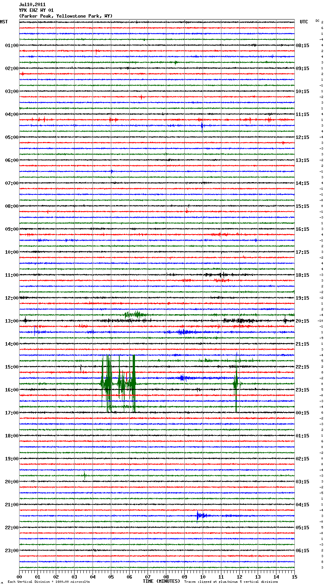Click the 23:15 UTC time label
This screenshot has height=587, width=325.
coord(302,390)
